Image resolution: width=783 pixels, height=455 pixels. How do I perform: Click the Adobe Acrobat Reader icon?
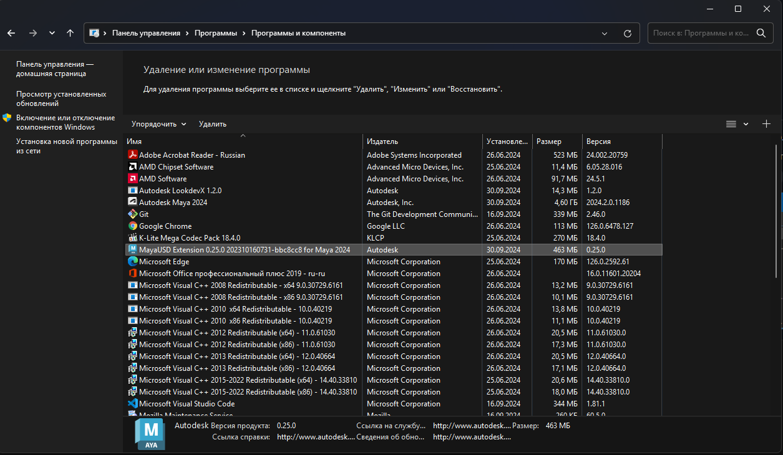coord(132,155)
